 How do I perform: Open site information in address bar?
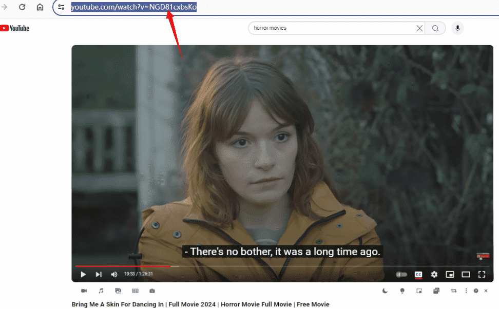[61, 7]
